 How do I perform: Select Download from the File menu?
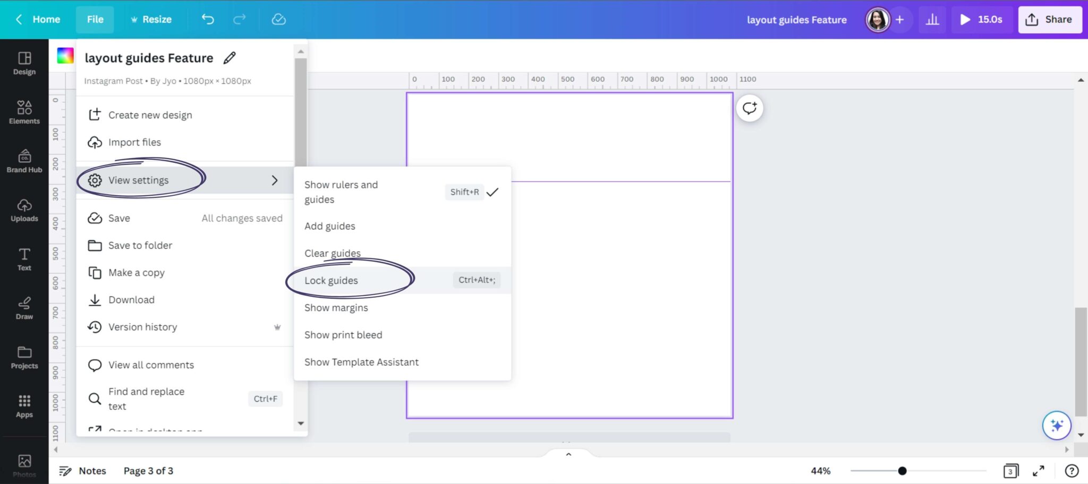pos(131,300)
